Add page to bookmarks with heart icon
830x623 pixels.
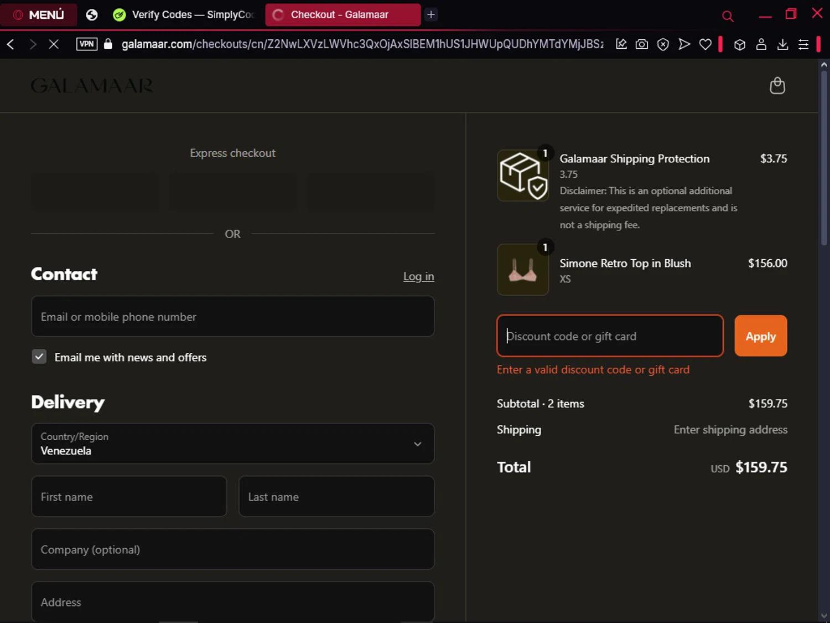point(705,44)
